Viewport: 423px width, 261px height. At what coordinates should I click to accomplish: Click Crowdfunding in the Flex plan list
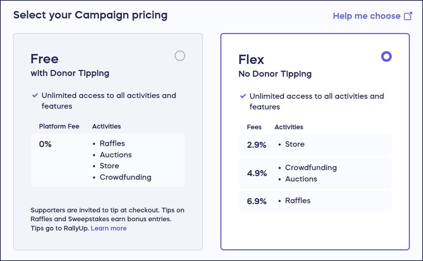click(x=311, y=168)
